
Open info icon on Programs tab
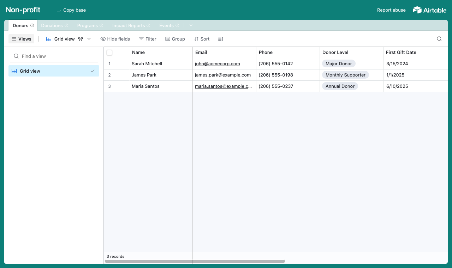point(101,25)
